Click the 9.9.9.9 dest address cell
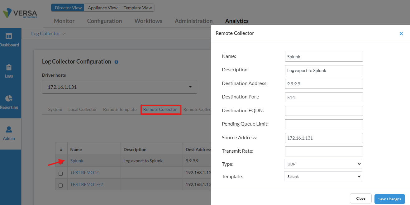This screenshot has width=410, height=205. coord(197,161)
